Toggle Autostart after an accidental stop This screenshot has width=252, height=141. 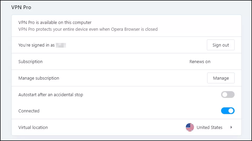[228, 95]
